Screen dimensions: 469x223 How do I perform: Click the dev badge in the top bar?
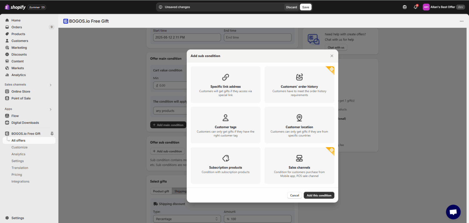click(x=461, y=7)
